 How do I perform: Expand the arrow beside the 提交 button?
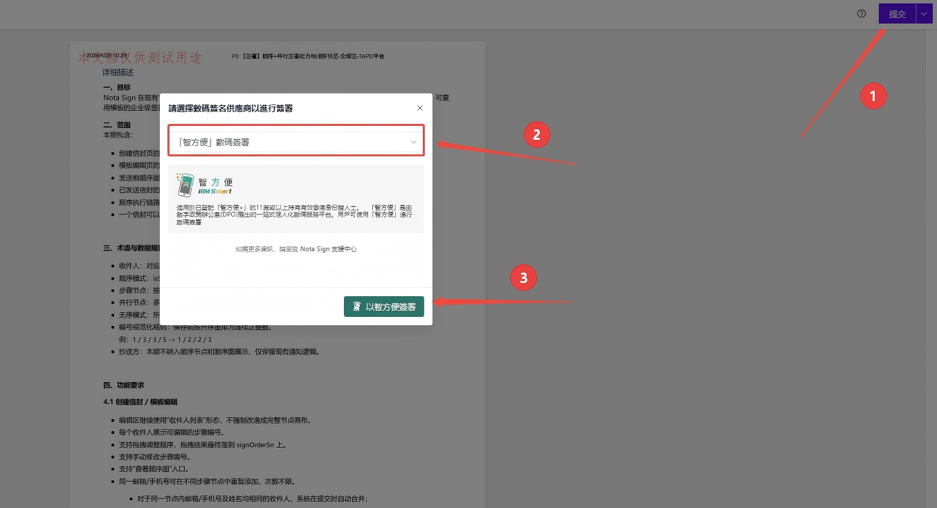tap(925, 14)
